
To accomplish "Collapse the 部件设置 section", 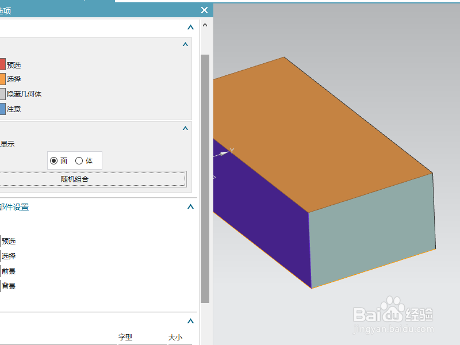I will point(191,207).
